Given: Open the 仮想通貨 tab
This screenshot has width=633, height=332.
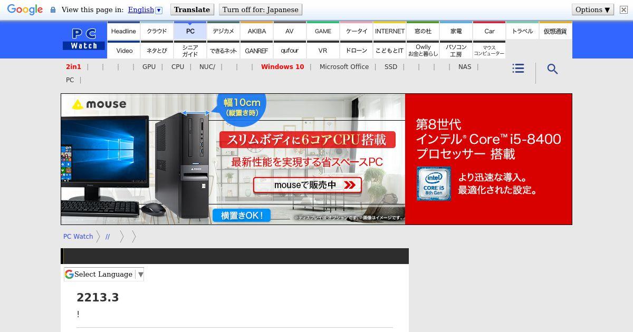Looking at the screenshot, I should tap(555, 31).
